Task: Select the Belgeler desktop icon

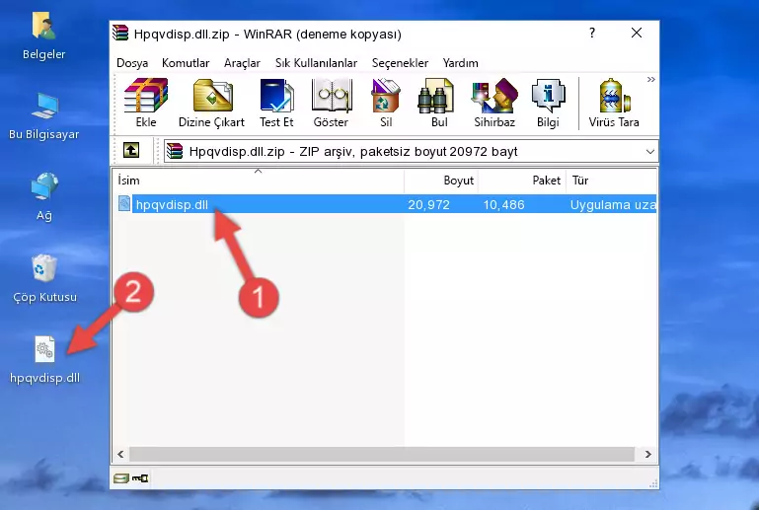Action: point(44,36)
